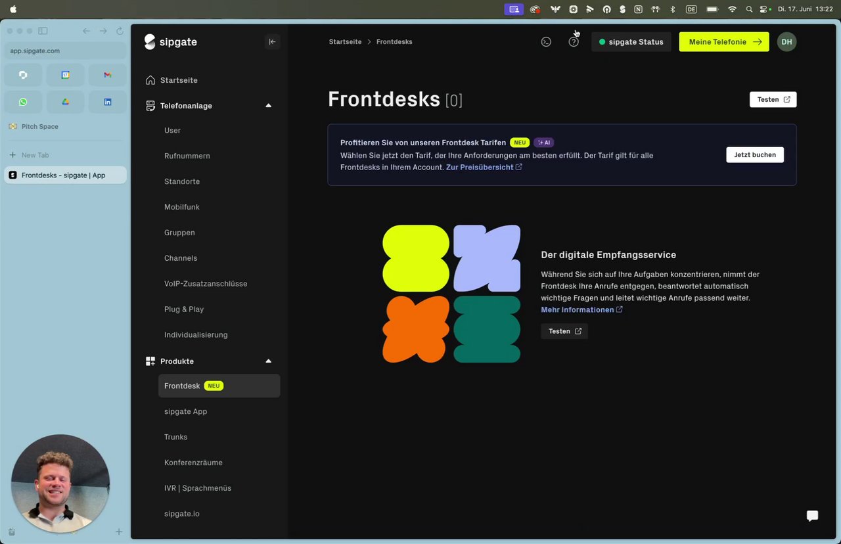Screen dimensions: 841x544
Task: Open the DH user avatar menu
Action: point(786,41)
